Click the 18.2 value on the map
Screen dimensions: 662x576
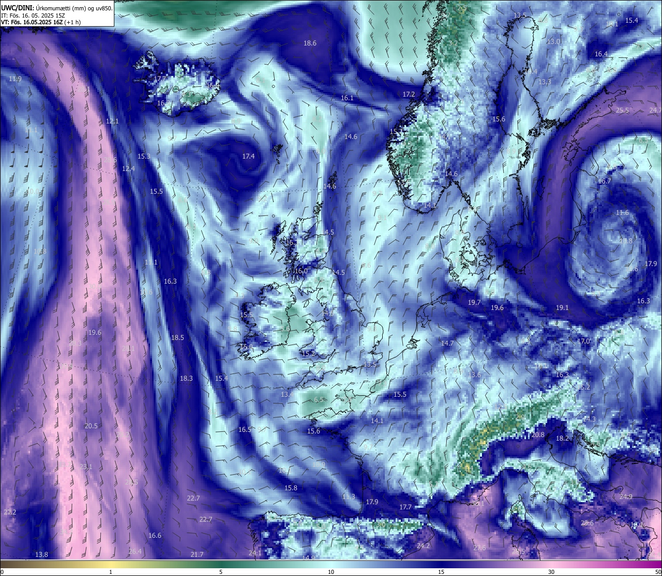coord(562,438)
